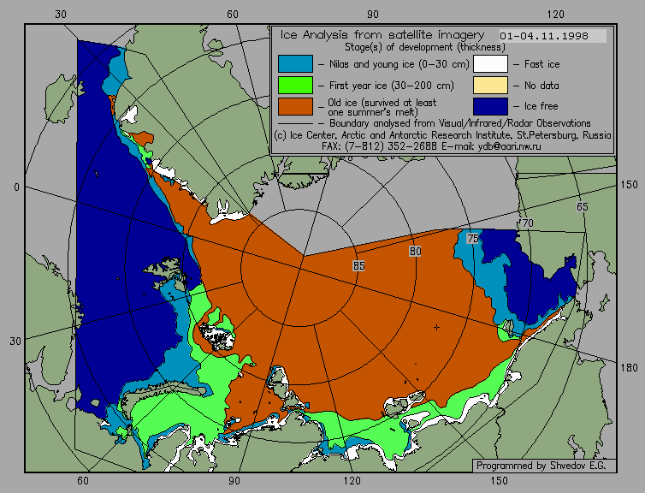The image size is (645, 493).
Task: Click the 'Ice free' legend label
Action: pos(541,106)
